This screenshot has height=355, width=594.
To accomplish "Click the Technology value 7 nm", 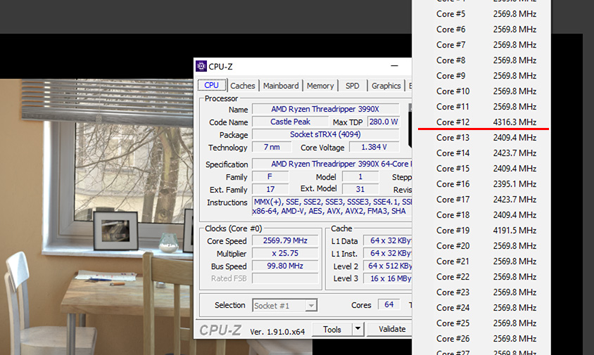I will coord(272,147).
